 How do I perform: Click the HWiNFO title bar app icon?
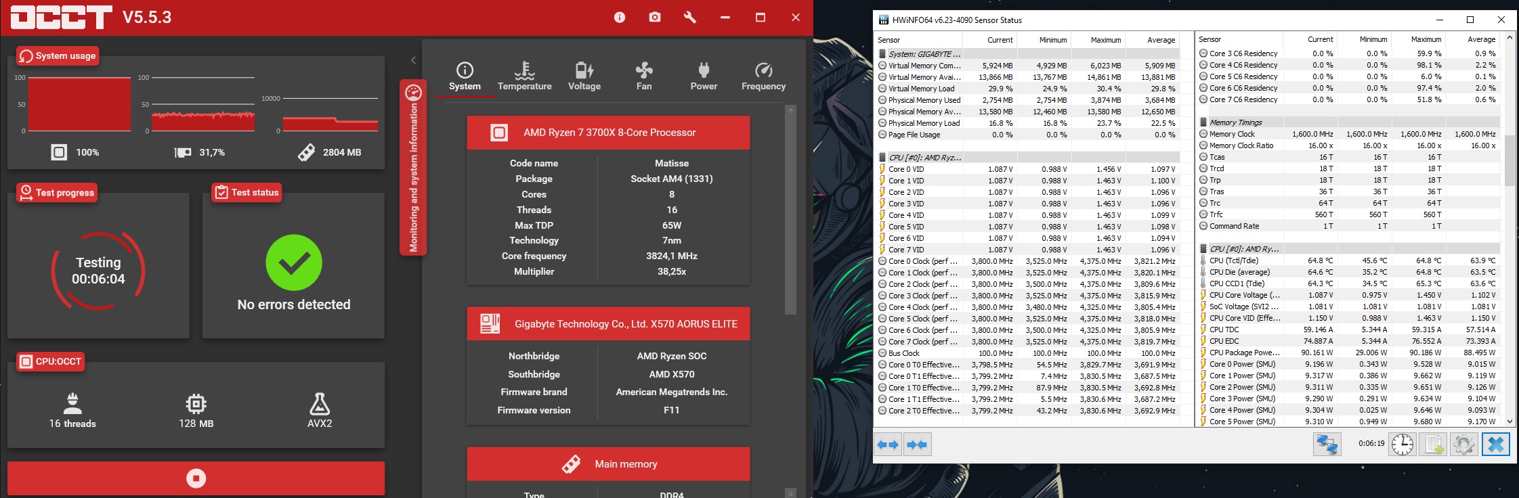pyautogui.click(x=883, y=20)
